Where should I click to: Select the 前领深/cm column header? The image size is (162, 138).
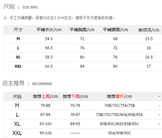[149, 30]
